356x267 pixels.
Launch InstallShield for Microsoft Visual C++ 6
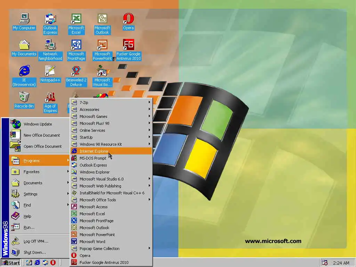pyautogui.click(x=111, y=193)
